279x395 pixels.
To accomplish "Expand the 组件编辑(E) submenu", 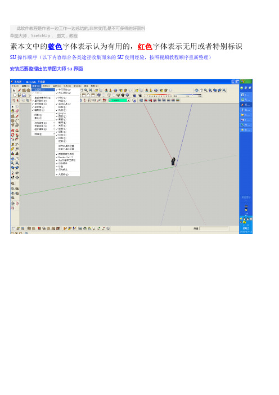I will (43, 129).
